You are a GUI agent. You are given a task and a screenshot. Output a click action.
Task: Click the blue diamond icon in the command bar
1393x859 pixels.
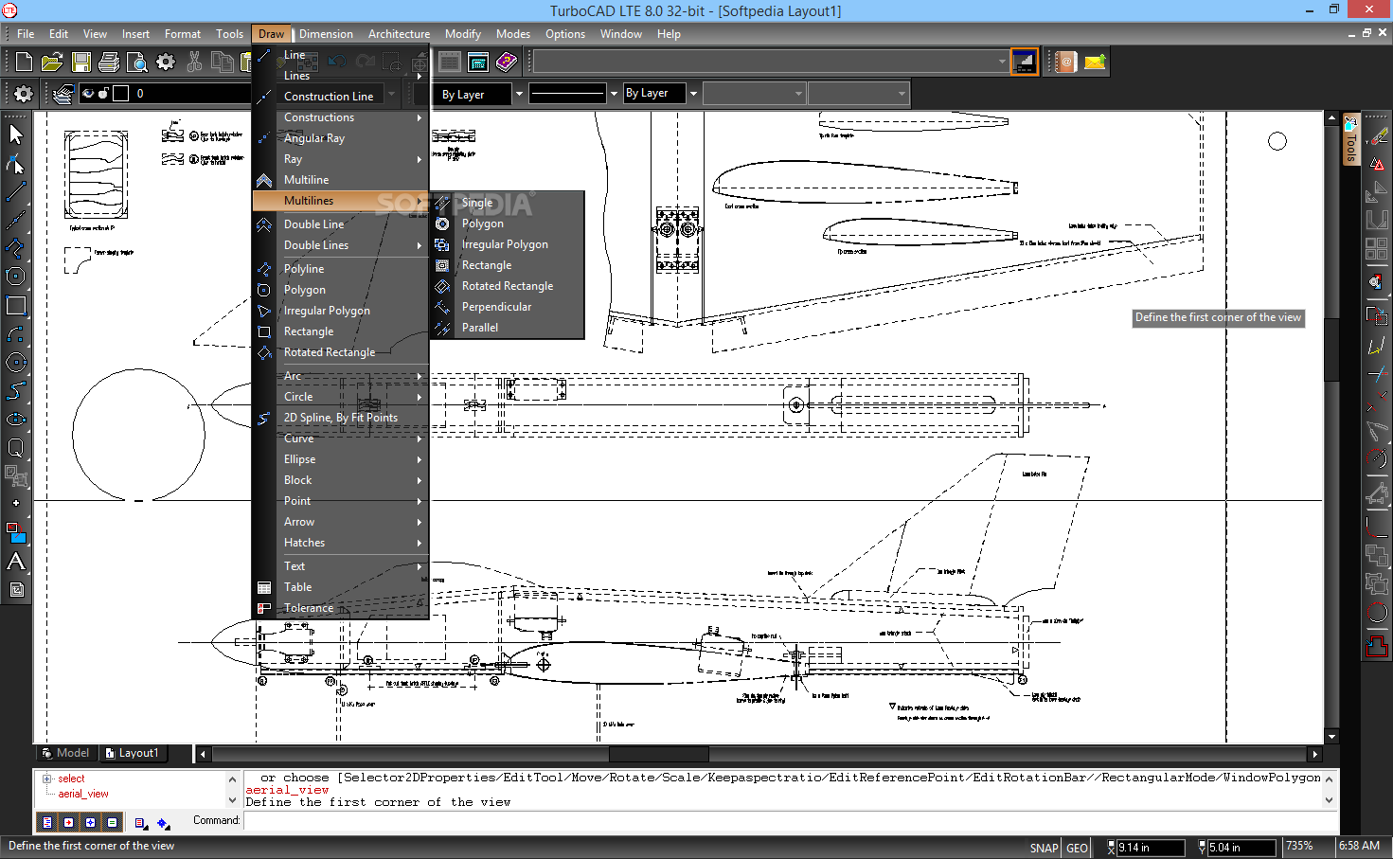tap(163, 823)
